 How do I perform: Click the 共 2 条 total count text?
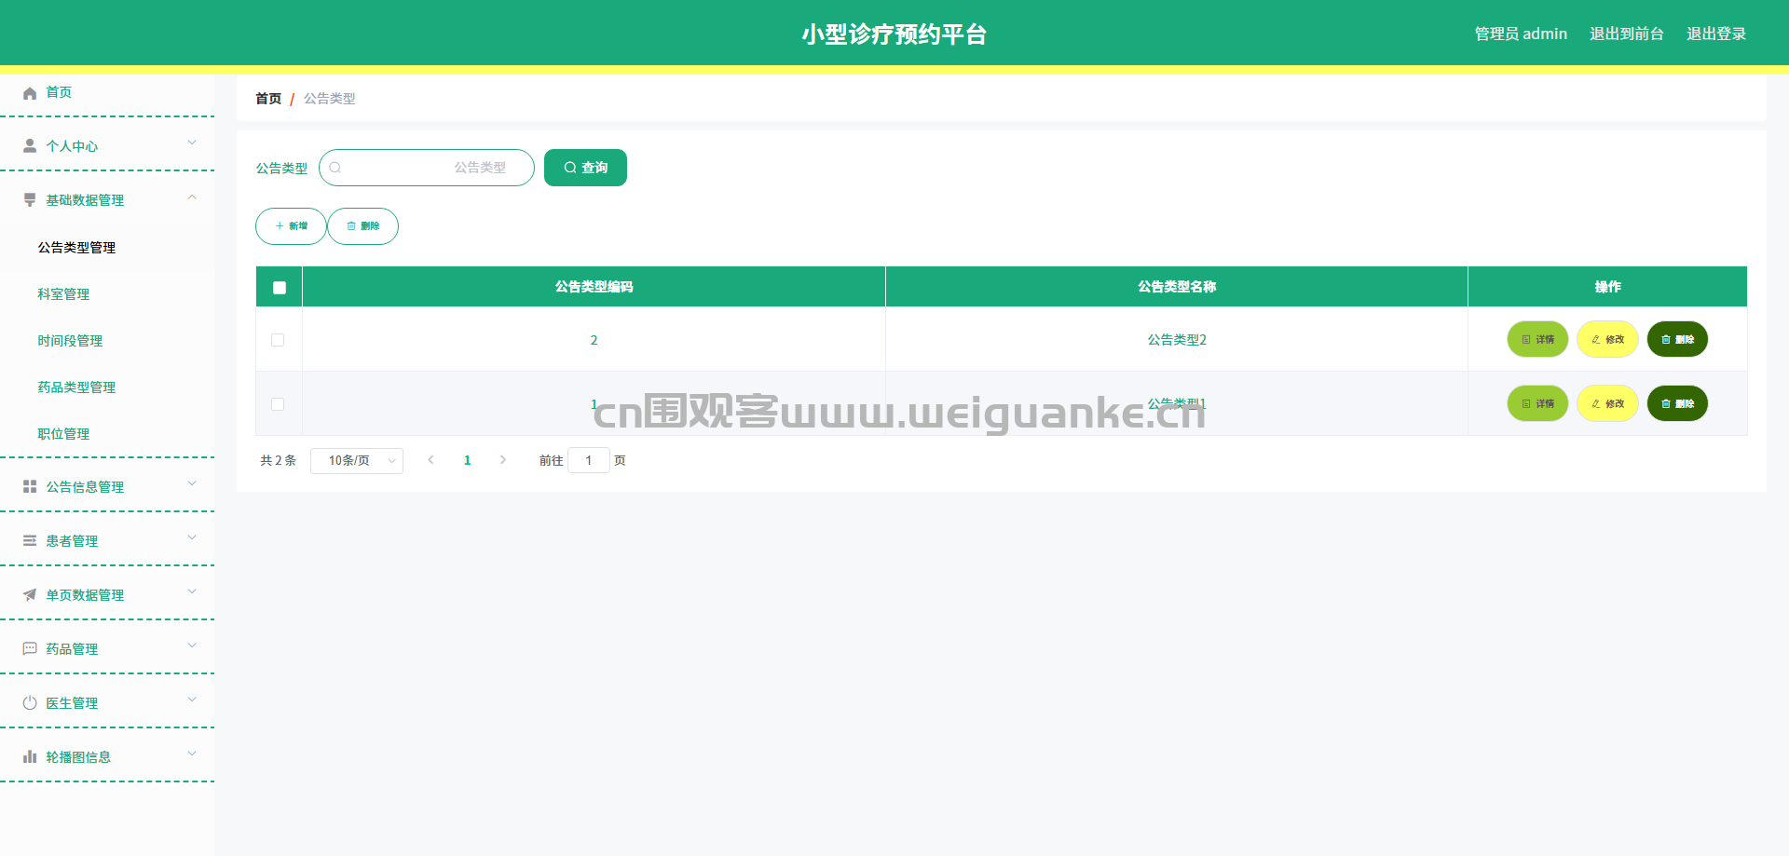pos(278,460)
